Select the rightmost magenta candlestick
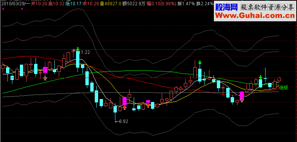Screen dimensions: 297x142 pos(242,96)
